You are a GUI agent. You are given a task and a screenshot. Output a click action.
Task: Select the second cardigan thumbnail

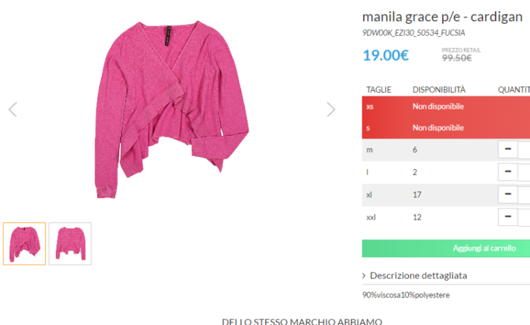[70, 244]
